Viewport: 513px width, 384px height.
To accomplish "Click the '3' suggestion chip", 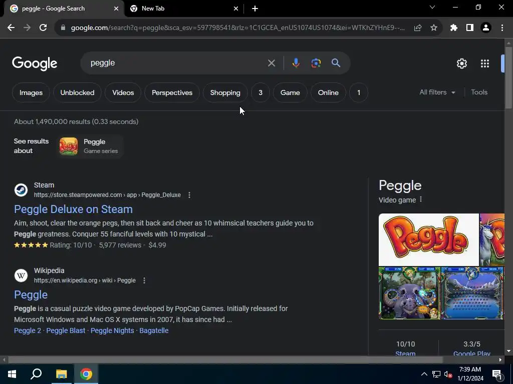I will point(261,92).
